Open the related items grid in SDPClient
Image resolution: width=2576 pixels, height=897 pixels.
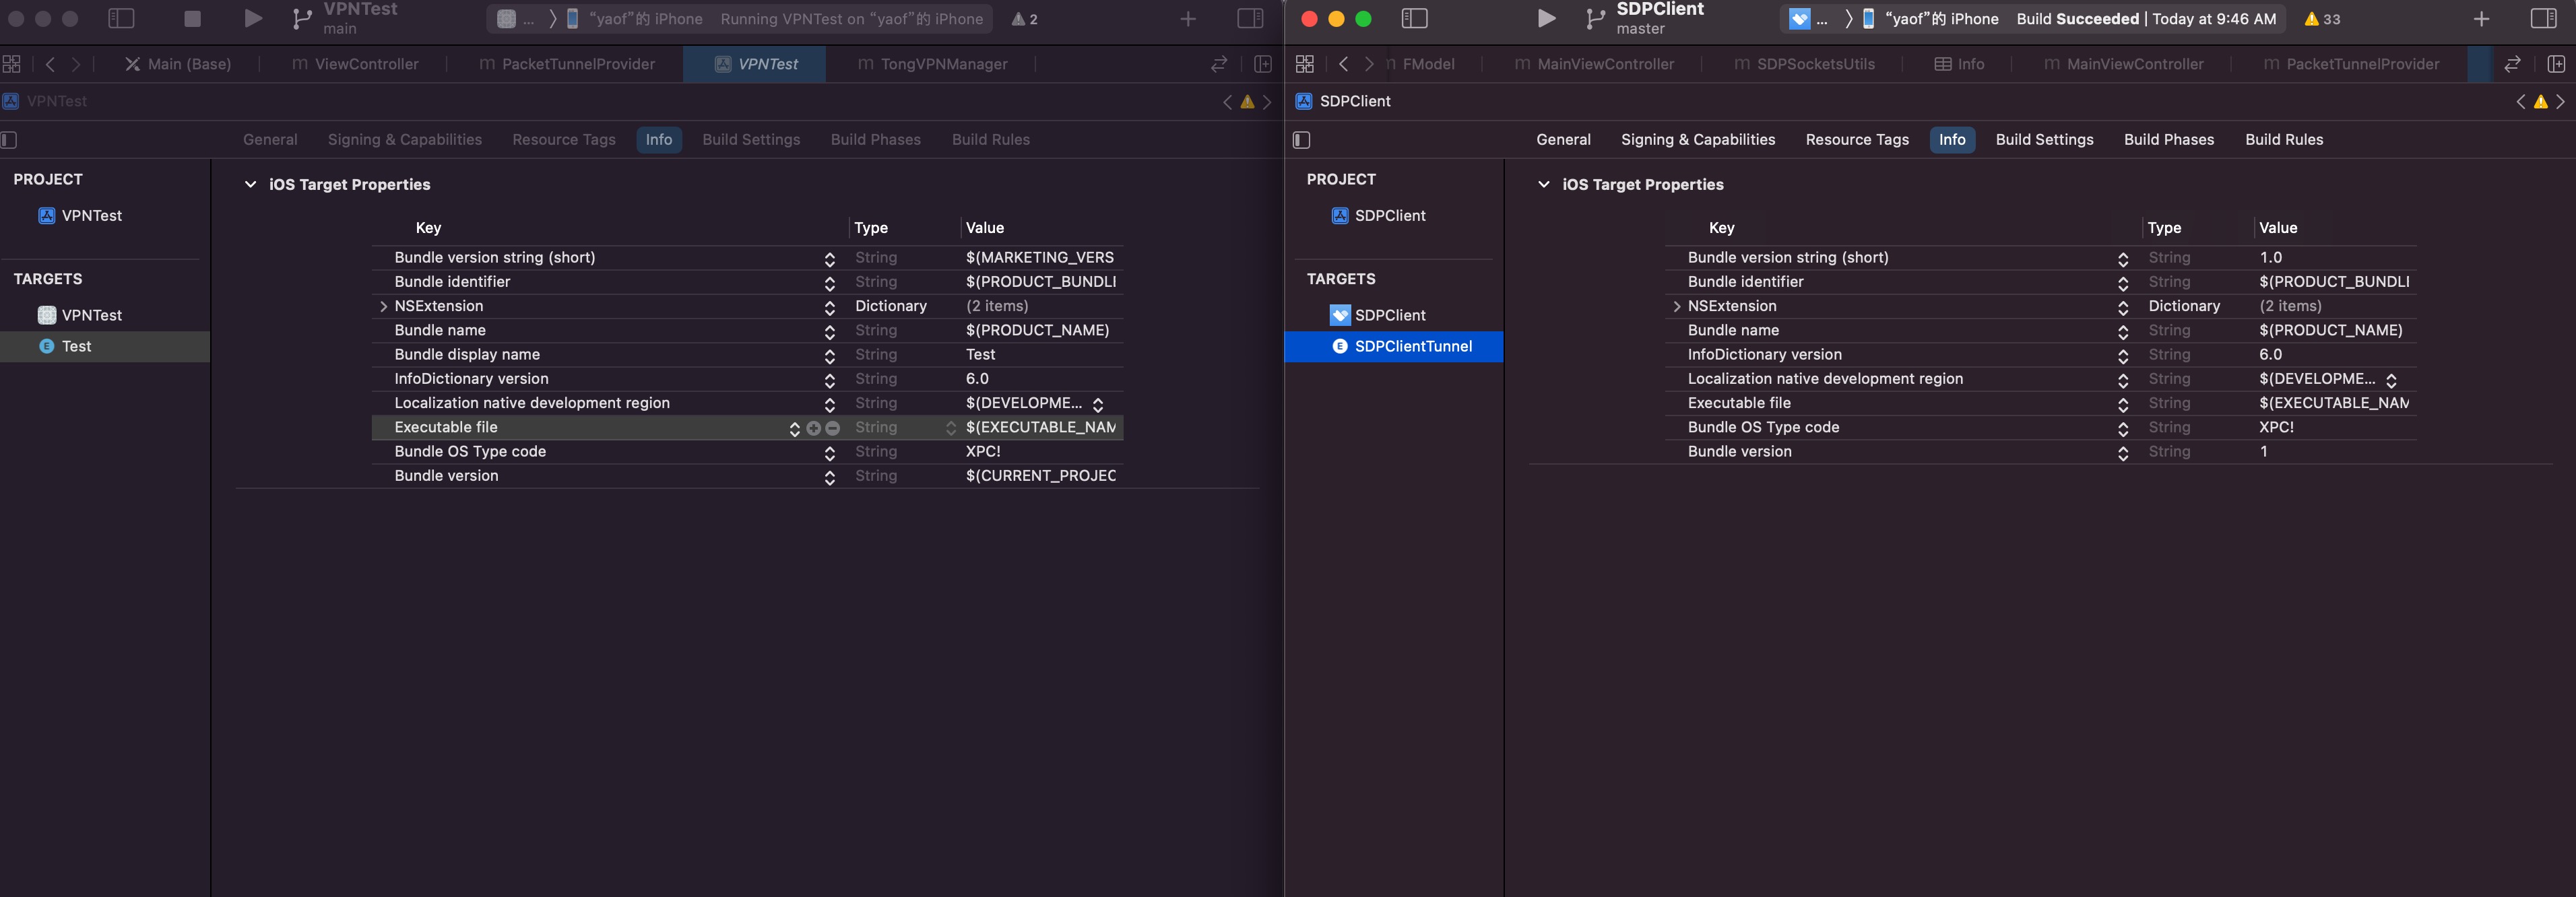pos(1304,64)
